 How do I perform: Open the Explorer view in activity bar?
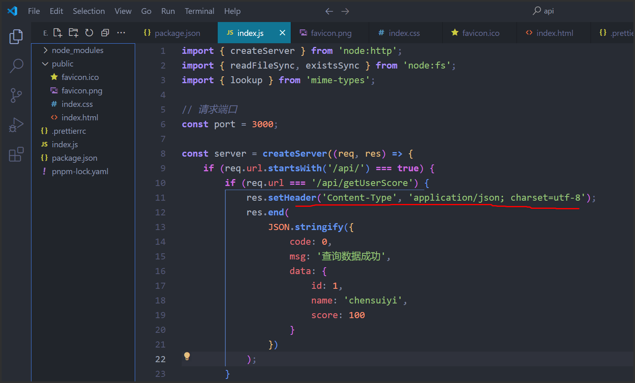pos(16,37)
